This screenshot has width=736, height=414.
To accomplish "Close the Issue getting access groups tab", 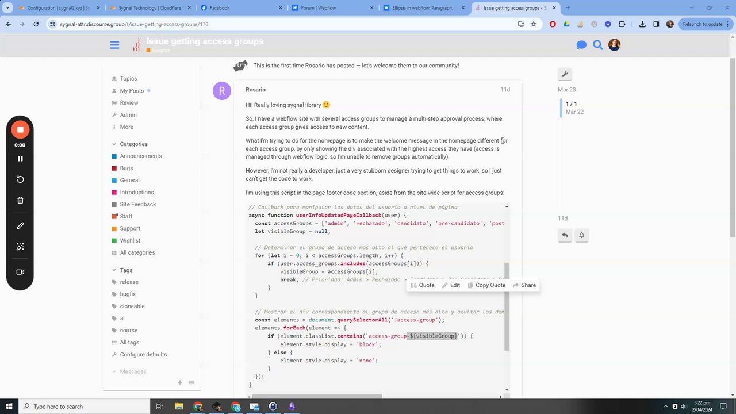I will [555, 8].
